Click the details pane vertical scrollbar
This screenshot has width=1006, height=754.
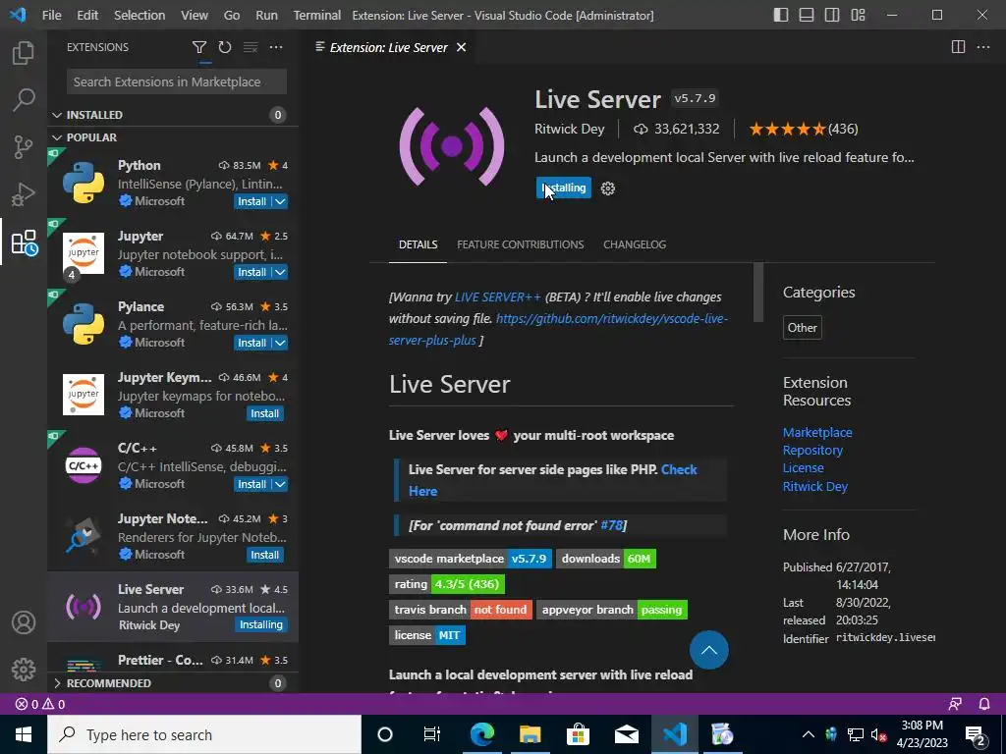pos(758,293)
